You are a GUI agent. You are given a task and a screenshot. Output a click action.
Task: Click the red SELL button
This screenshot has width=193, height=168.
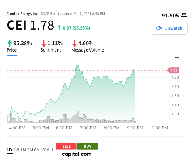(x=66, y=146)
